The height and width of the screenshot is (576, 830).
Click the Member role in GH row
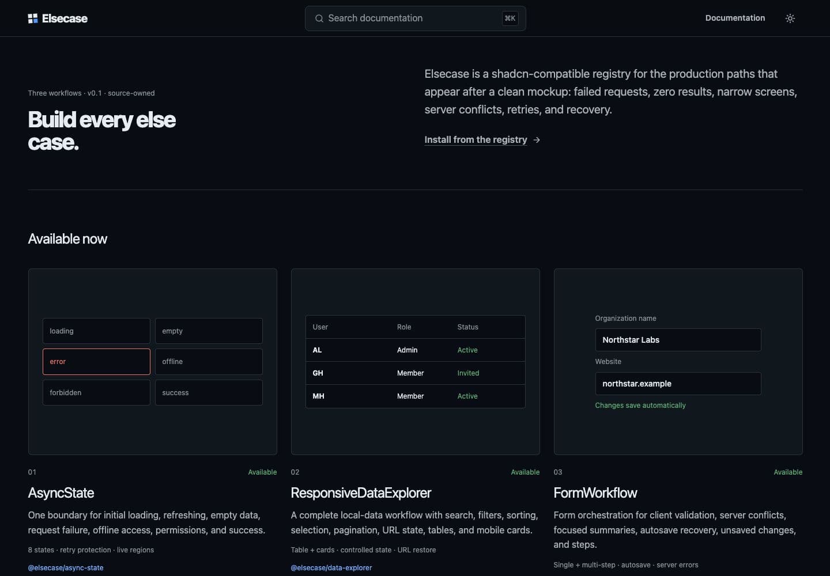pos(410,373)
